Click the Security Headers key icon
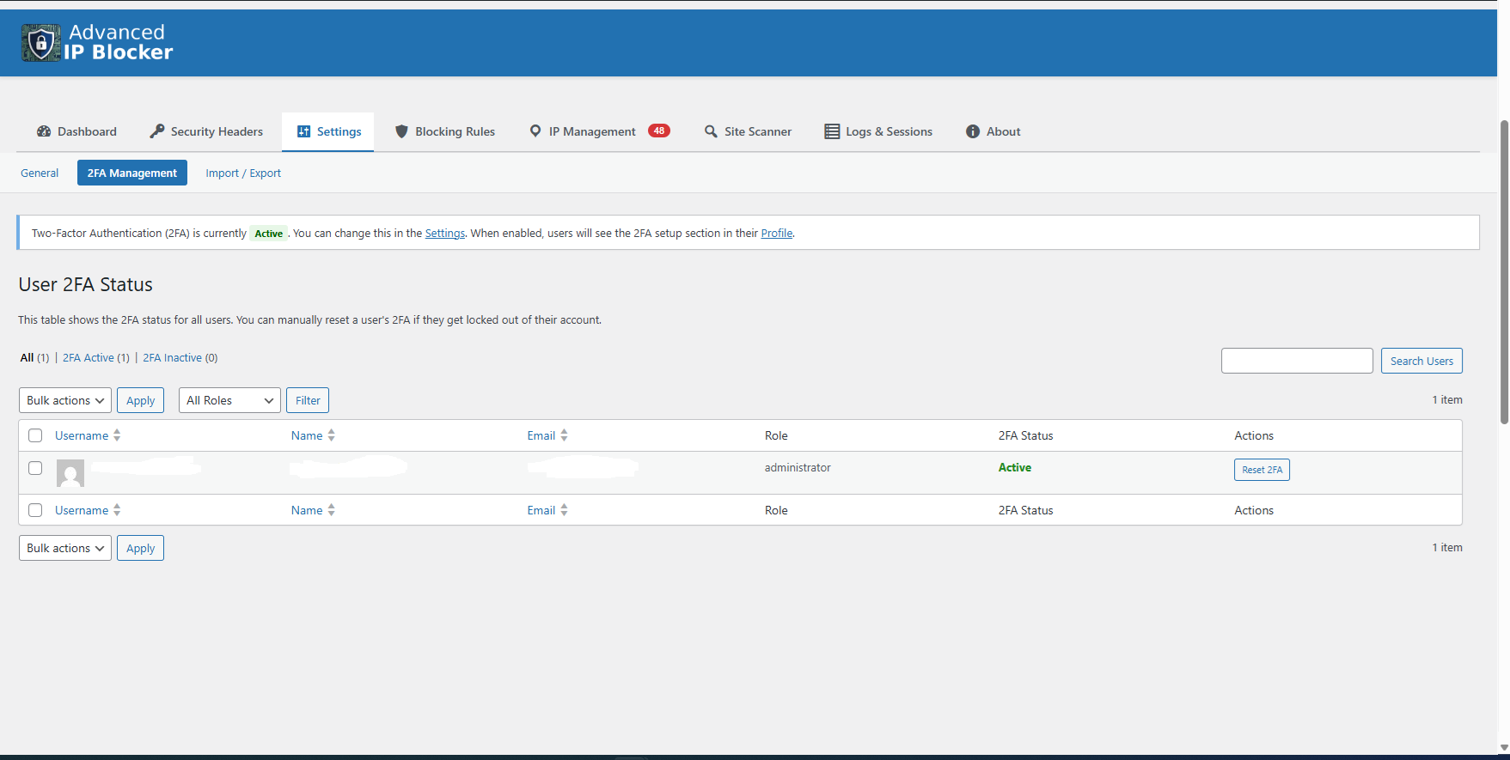 coord(157,131)
